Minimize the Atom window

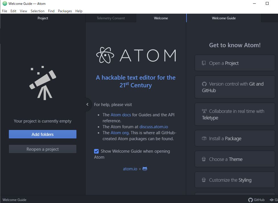click(x=254, y=3)
